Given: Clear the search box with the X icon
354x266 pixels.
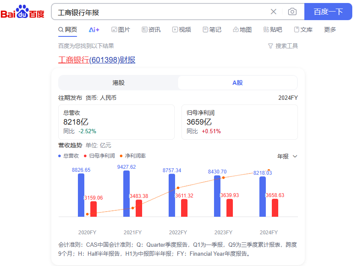Looking at the screenshot, I should click(274, 12).
